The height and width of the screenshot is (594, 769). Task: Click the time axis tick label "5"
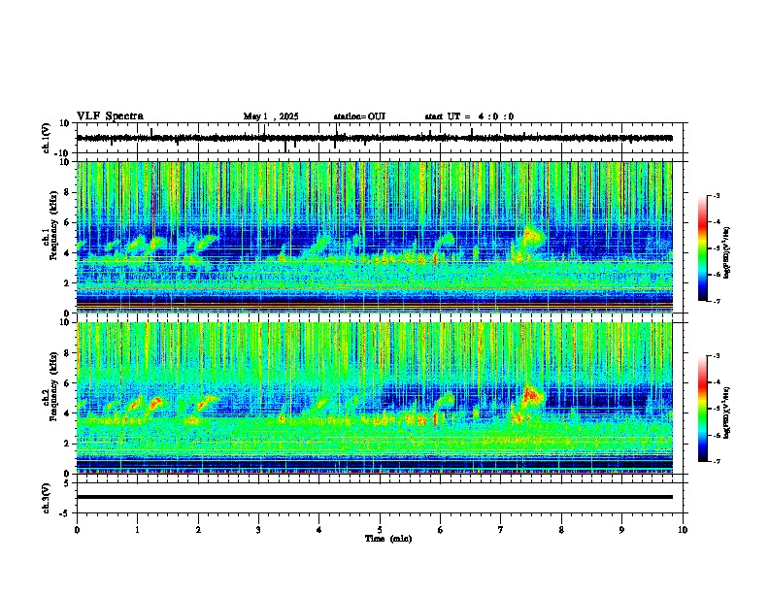pyautogui.click(x=380, y=530)
